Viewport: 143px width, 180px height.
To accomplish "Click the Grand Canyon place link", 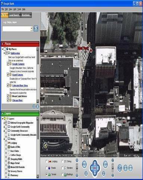I will point(18,75).
